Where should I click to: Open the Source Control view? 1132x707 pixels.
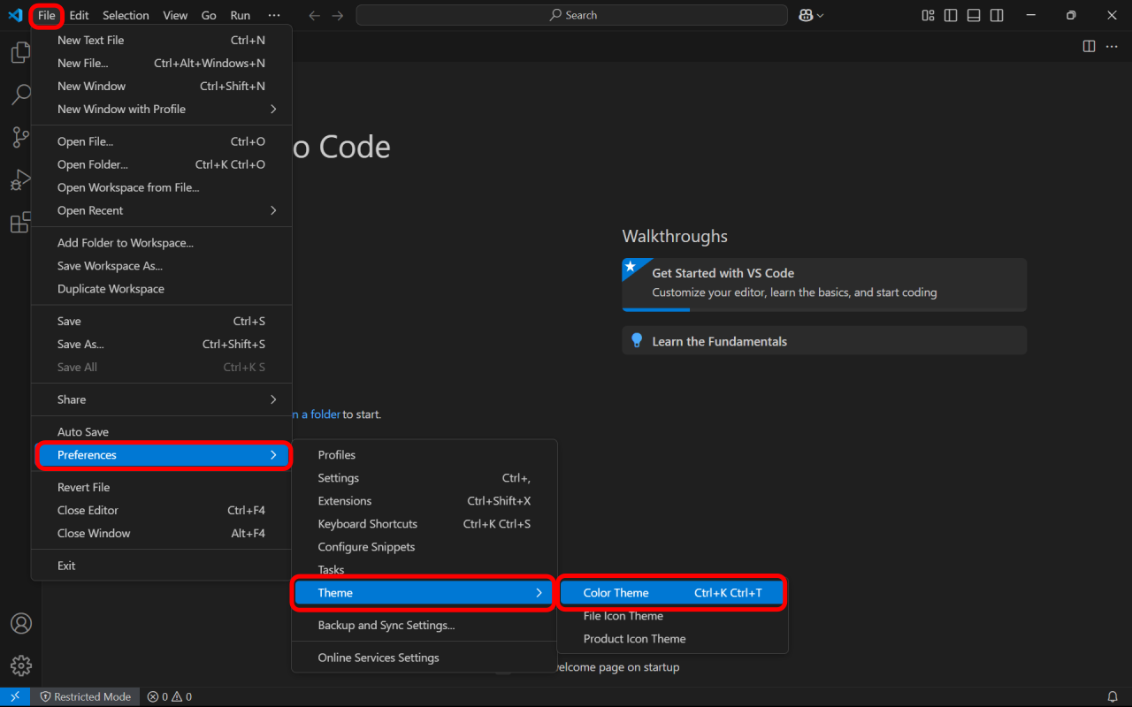20,137
